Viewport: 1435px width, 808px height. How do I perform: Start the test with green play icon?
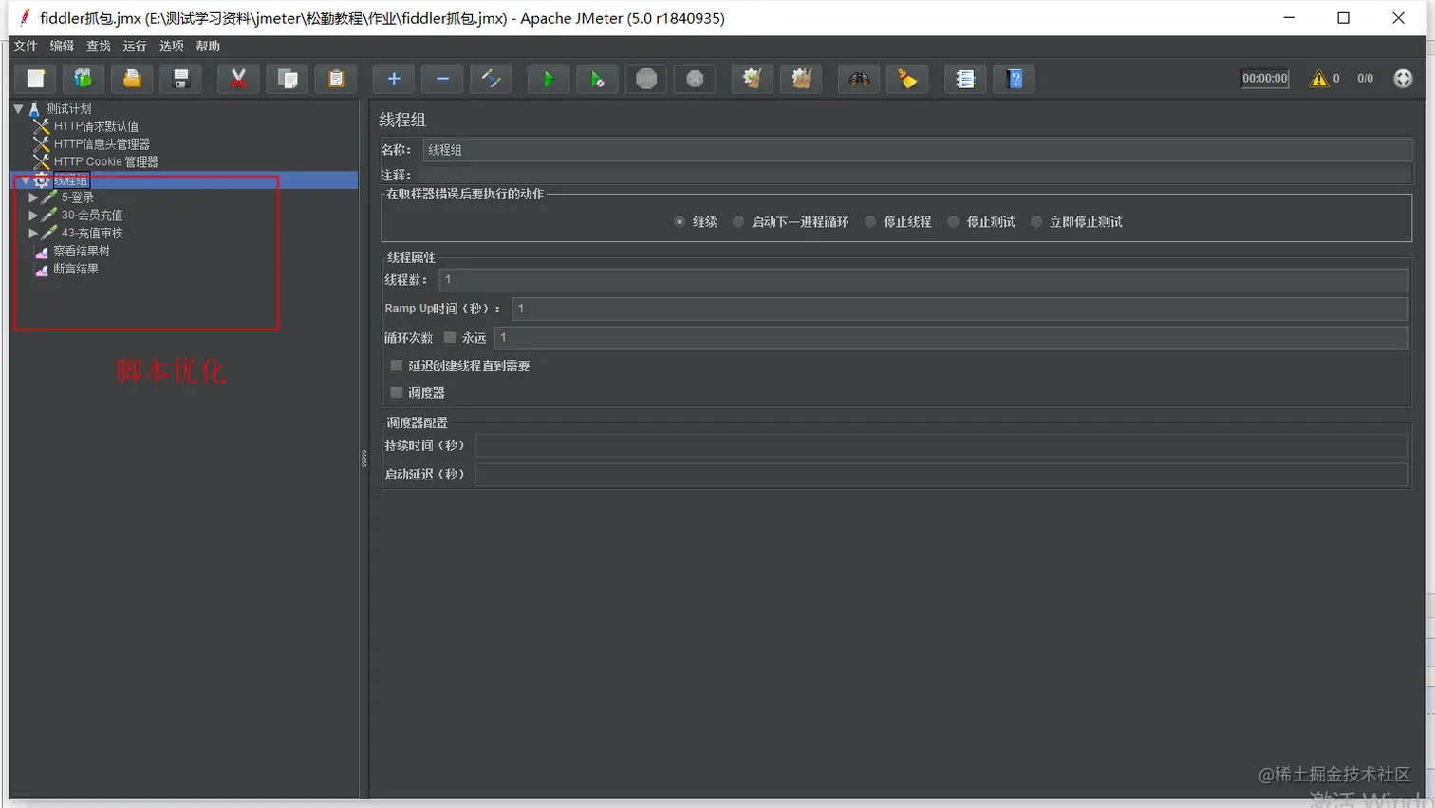tap(549, 79)
